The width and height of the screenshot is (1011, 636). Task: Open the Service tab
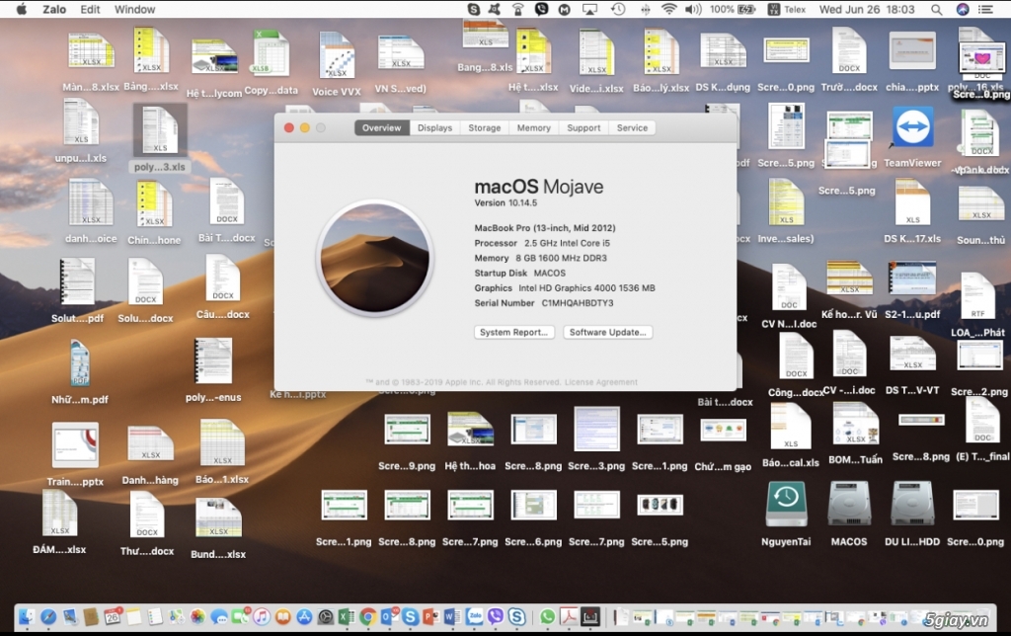point(632,127)
